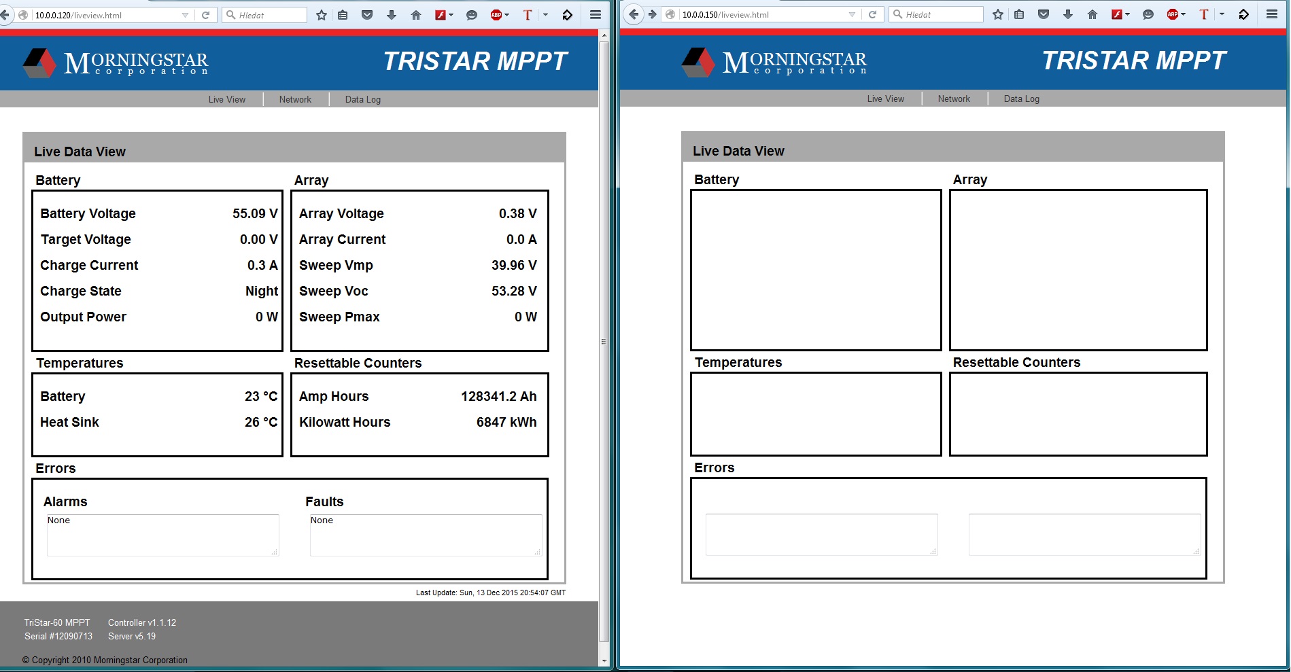Viewport: 1291px width, 672px height.
Task: Open Adblock Plus in the 10.0.0.120 window
Action: tap(496, 15)
